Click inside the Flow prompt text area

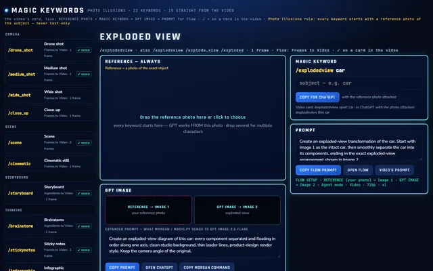pyautogui.click(x=359, y=148)
